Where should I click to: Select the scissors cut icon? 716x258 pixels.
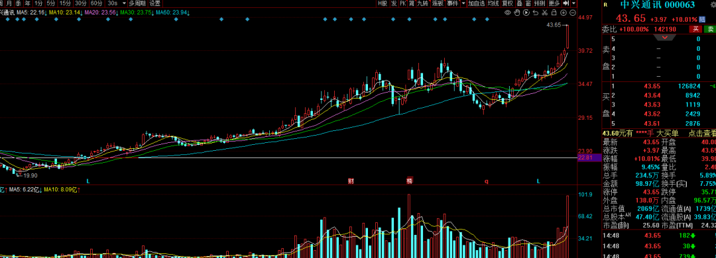pos(545,13)
